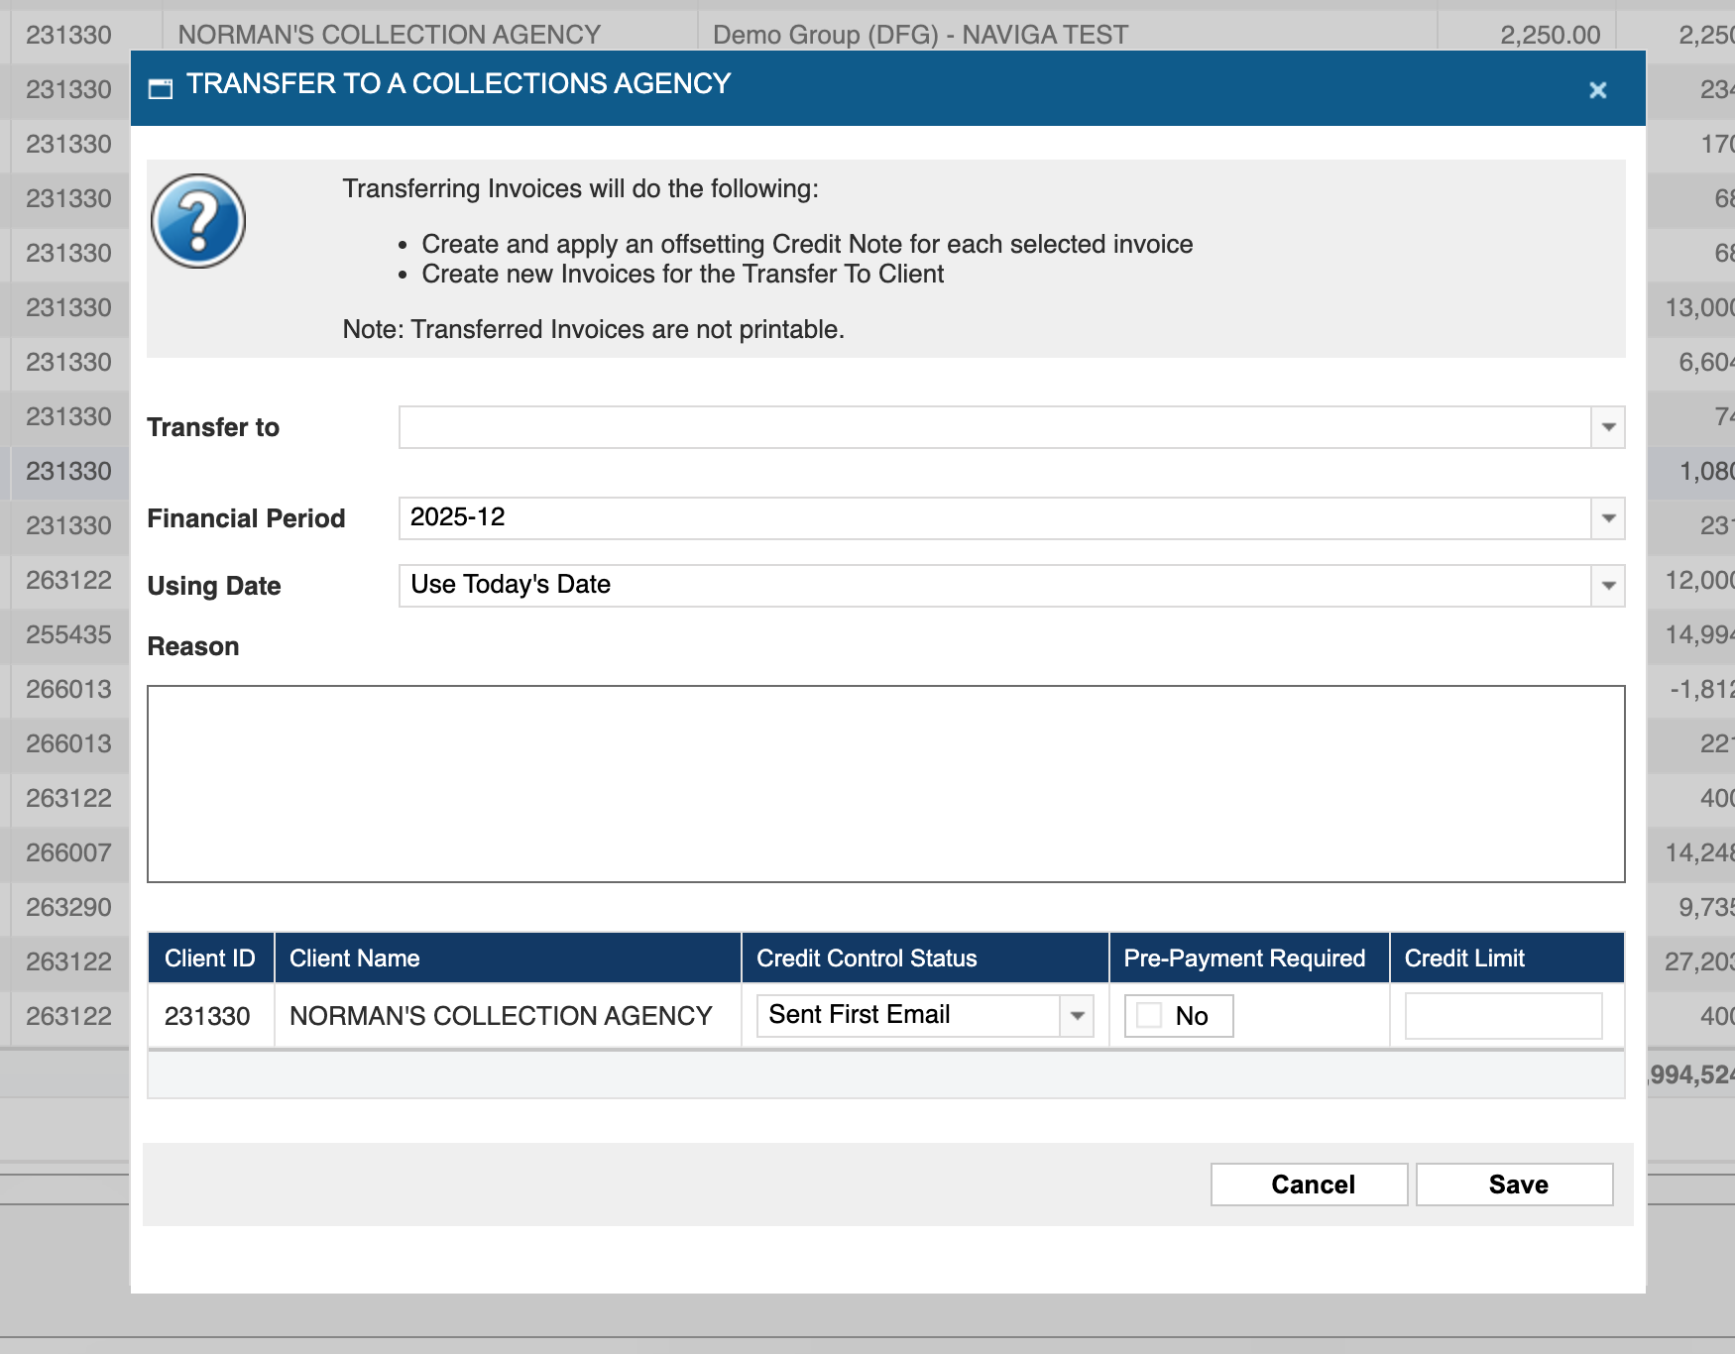Save the invoice transfer
Screen dimensions: 1735x1354
[1514, 1185]
